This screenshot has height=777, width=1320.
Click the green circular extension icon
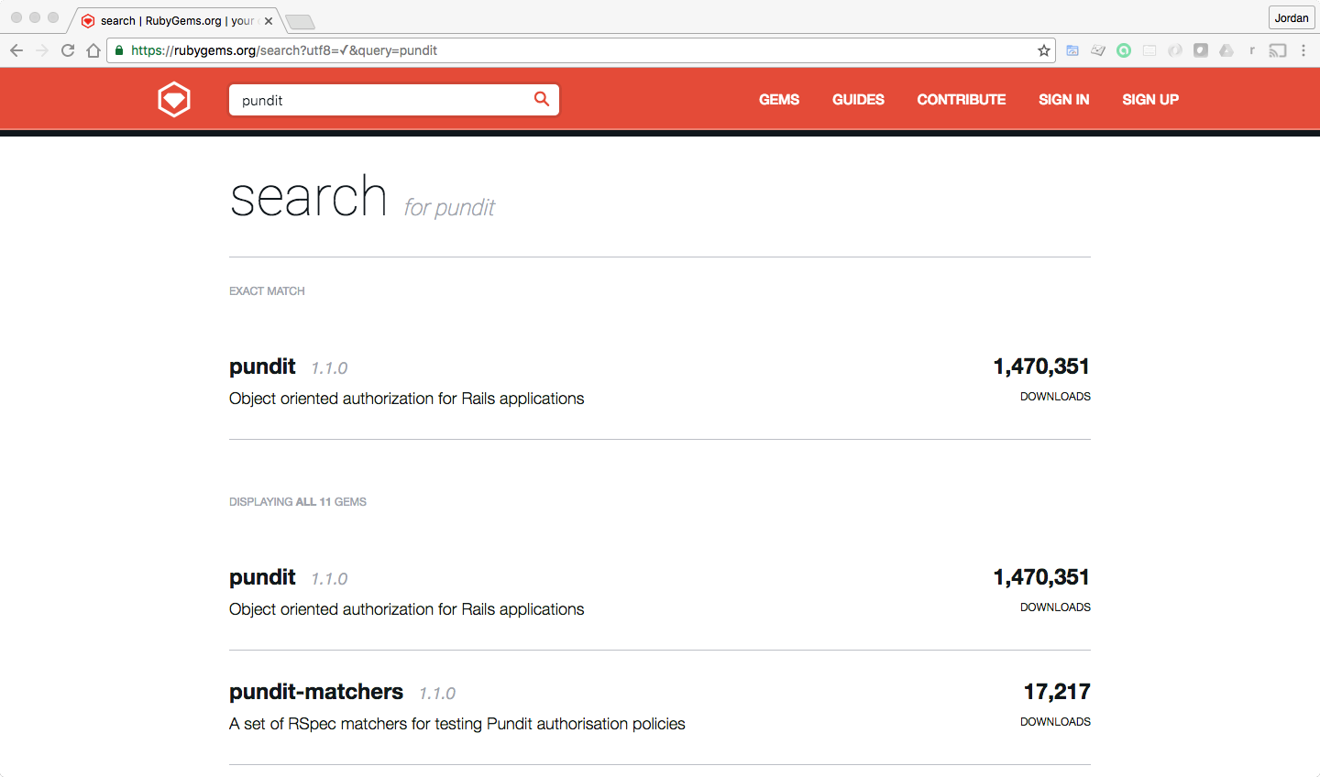click(x=1124, y=50)
